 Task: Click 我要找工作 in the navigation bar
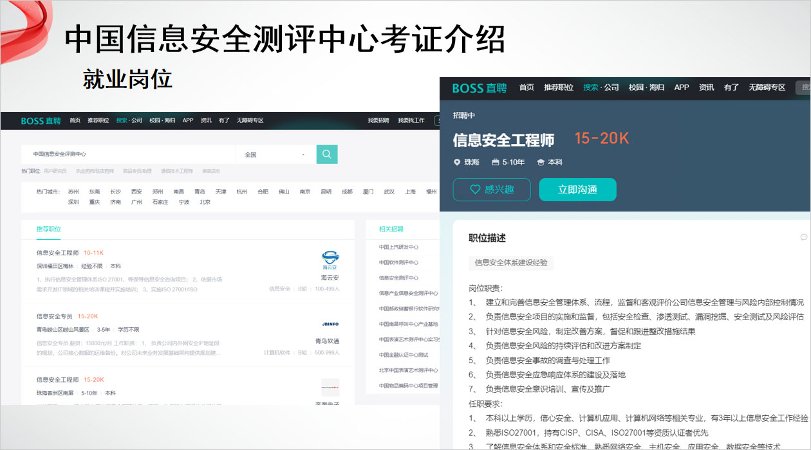(411, 120)
